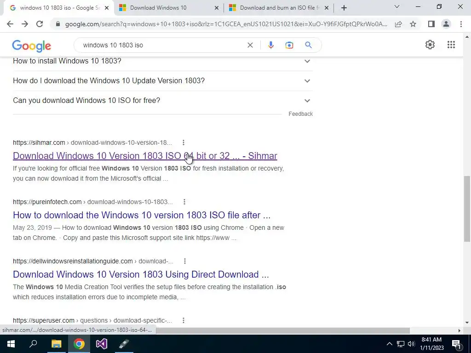This screenshot has height=353, width=471.
Task: Go to the Google home logo
Action: click(32, 46)
